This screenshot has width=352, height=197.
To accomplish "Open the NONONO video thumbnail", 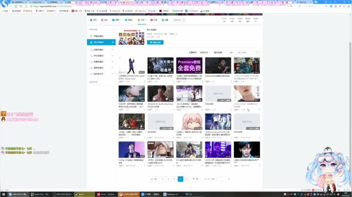I will 189,94.
